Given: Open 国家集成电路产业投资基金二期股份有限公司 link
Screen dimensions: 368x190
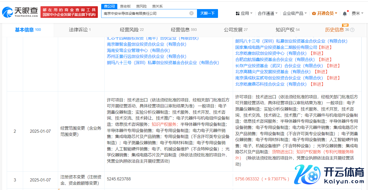Looking at the screenshot, I should click(276, 47).
